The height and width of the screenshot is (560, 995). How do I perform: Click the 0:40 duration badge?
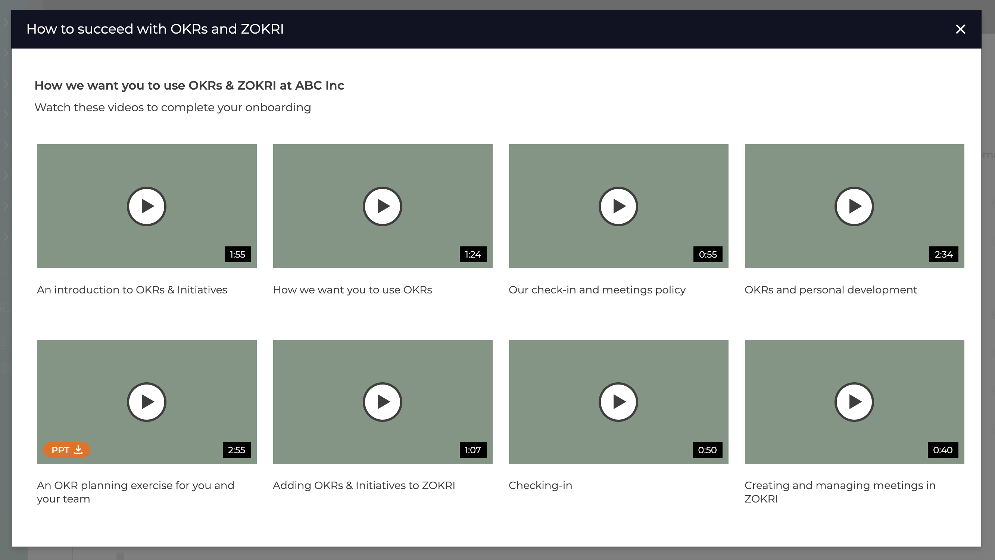pos(943,450)
